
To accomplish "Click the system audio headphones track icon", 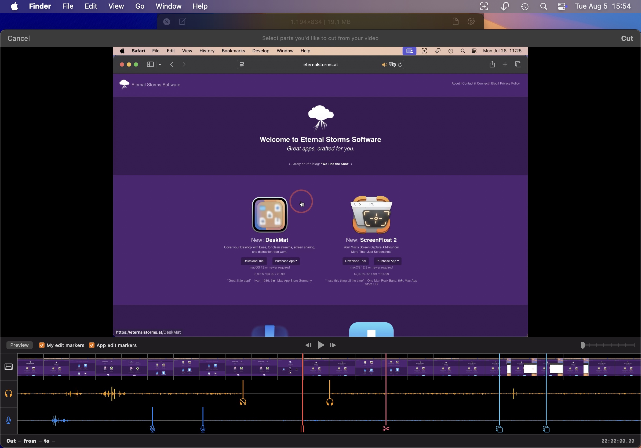I will pos(9,394).
